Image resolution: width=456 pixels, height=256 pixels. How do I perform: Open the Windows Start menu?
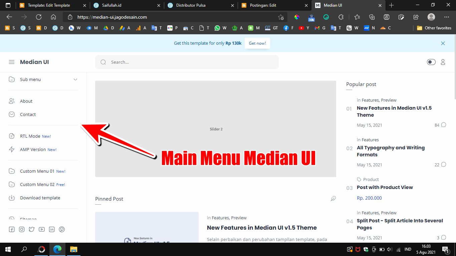(8, 249)
